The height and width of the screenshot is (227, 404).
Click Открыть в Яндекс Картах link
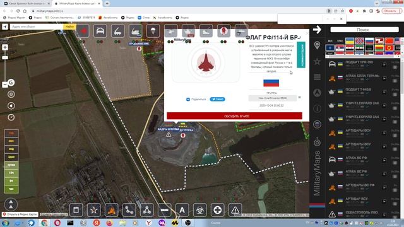pyautogui.click(x=20, y=214)
